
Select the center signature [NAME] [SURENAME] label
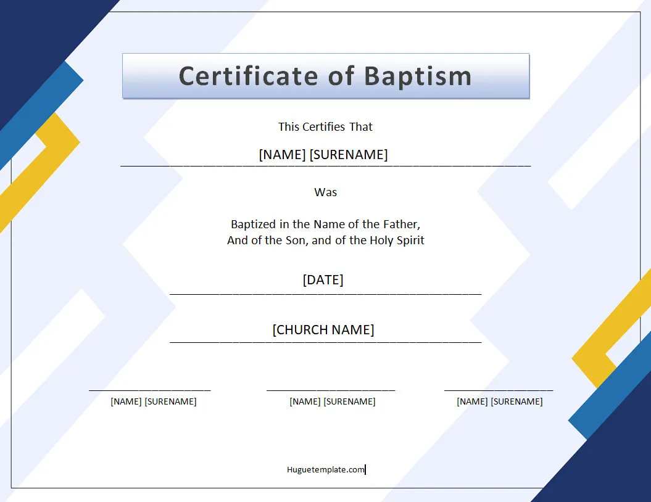pos(332,401)
